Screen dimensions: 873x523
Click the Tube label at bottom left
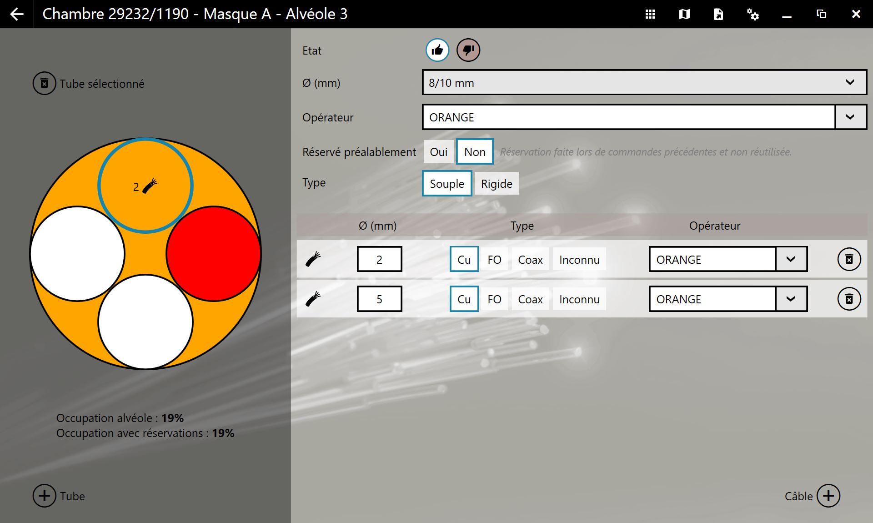click(x=72, y=496)
